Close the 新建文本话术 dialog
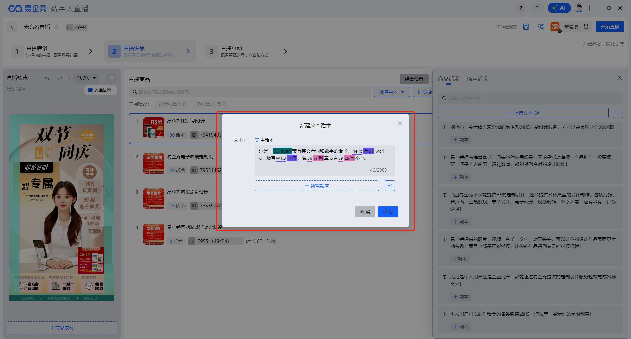 click(400, 123)
